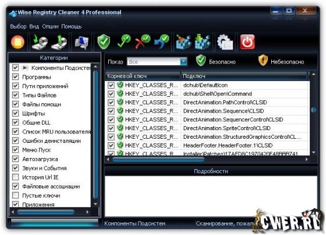The height and width of the screenshot is (235, 326).
Task: Select the DirectAnimation.SequencerControl\CLSID row
Action: (207, 120)
